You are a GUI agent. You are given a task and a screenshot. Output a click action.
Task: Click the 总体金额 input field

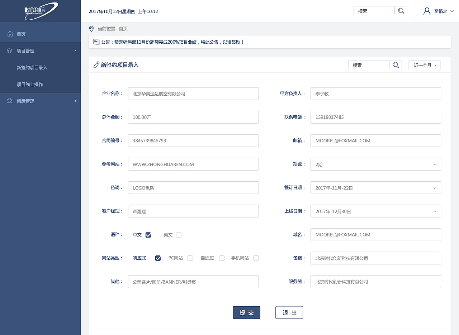(x=193, y=117)
